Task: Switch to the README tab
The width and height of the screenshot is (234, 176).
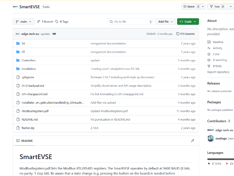Action: [24, 141]
